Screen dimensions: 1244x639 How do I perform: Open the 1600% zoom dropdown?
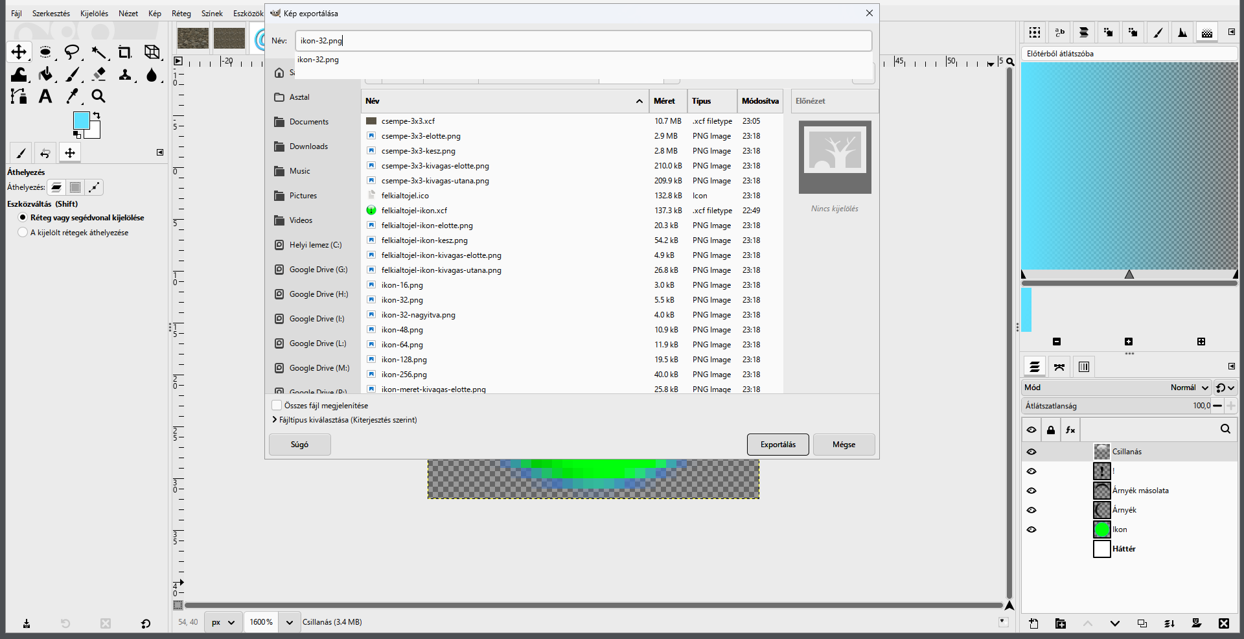289,622
